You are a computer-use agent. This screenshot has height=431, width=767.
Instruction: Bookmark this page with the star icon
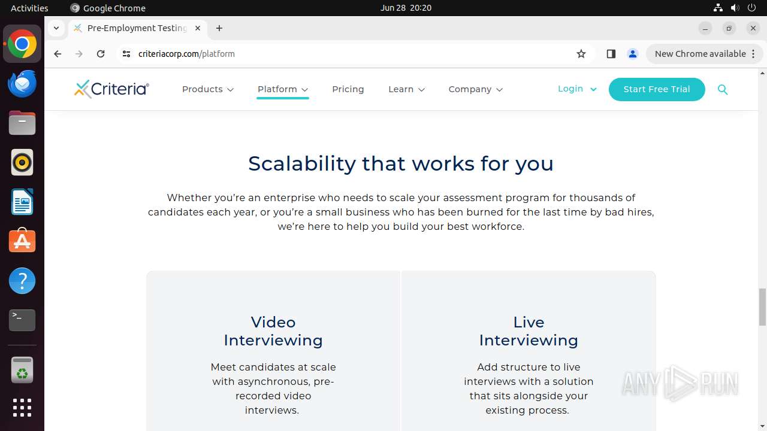(581, 54)
